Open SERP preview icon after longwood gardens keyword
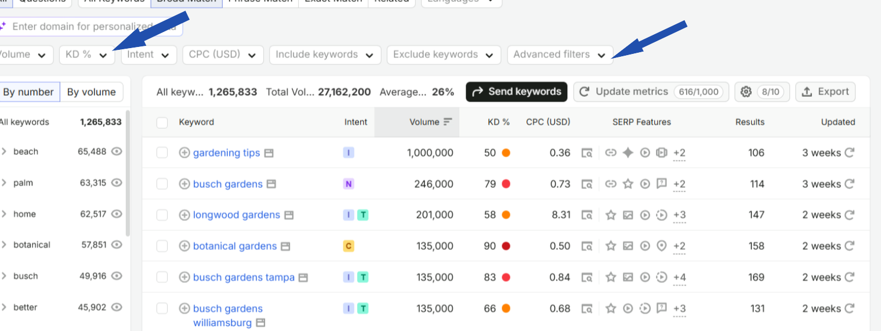 [x=289, y=215]
